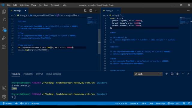192x108 pixels.
Task: Open the Run menu
Action: [x=46, y=5]
